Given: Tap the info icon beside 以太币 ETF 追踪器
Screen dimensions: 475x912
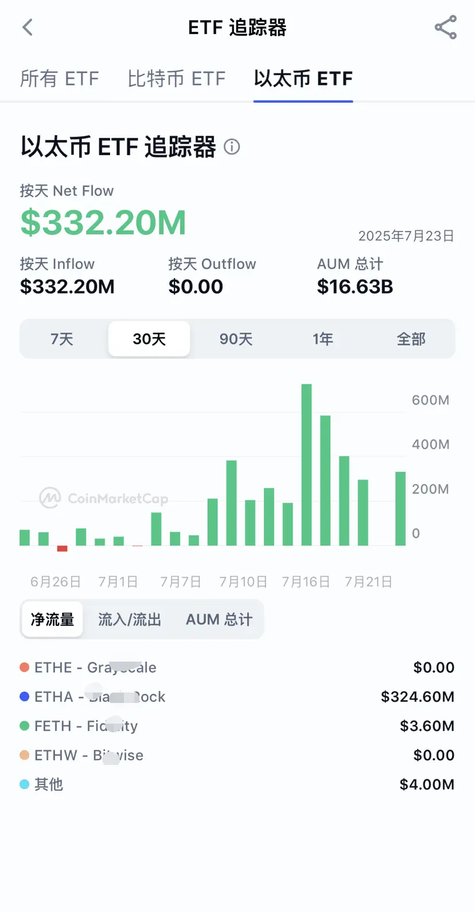Looking at the screenshot, I should (232, 147).
